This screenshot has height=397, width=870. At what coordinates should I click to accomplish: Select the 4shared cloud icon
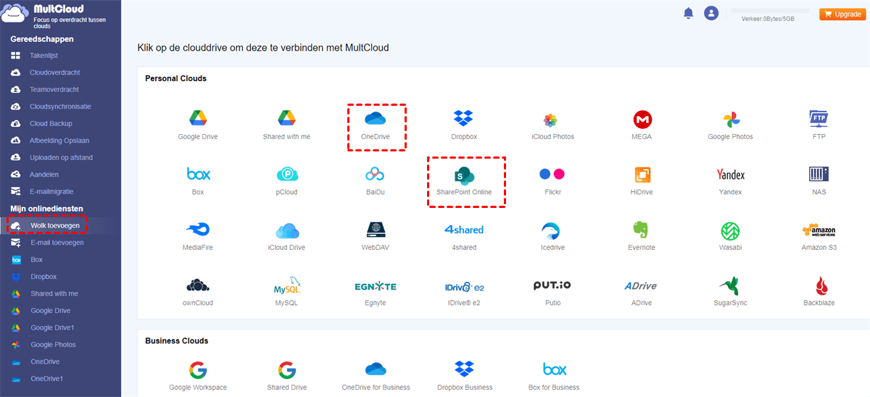(x=464, y=230)
